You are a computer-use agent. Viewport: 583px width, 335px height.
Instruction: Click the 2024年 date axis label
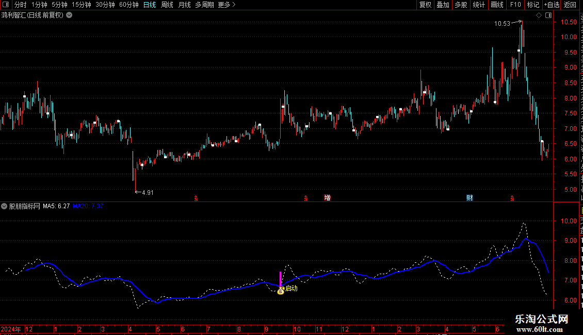[x=11, y=329]
